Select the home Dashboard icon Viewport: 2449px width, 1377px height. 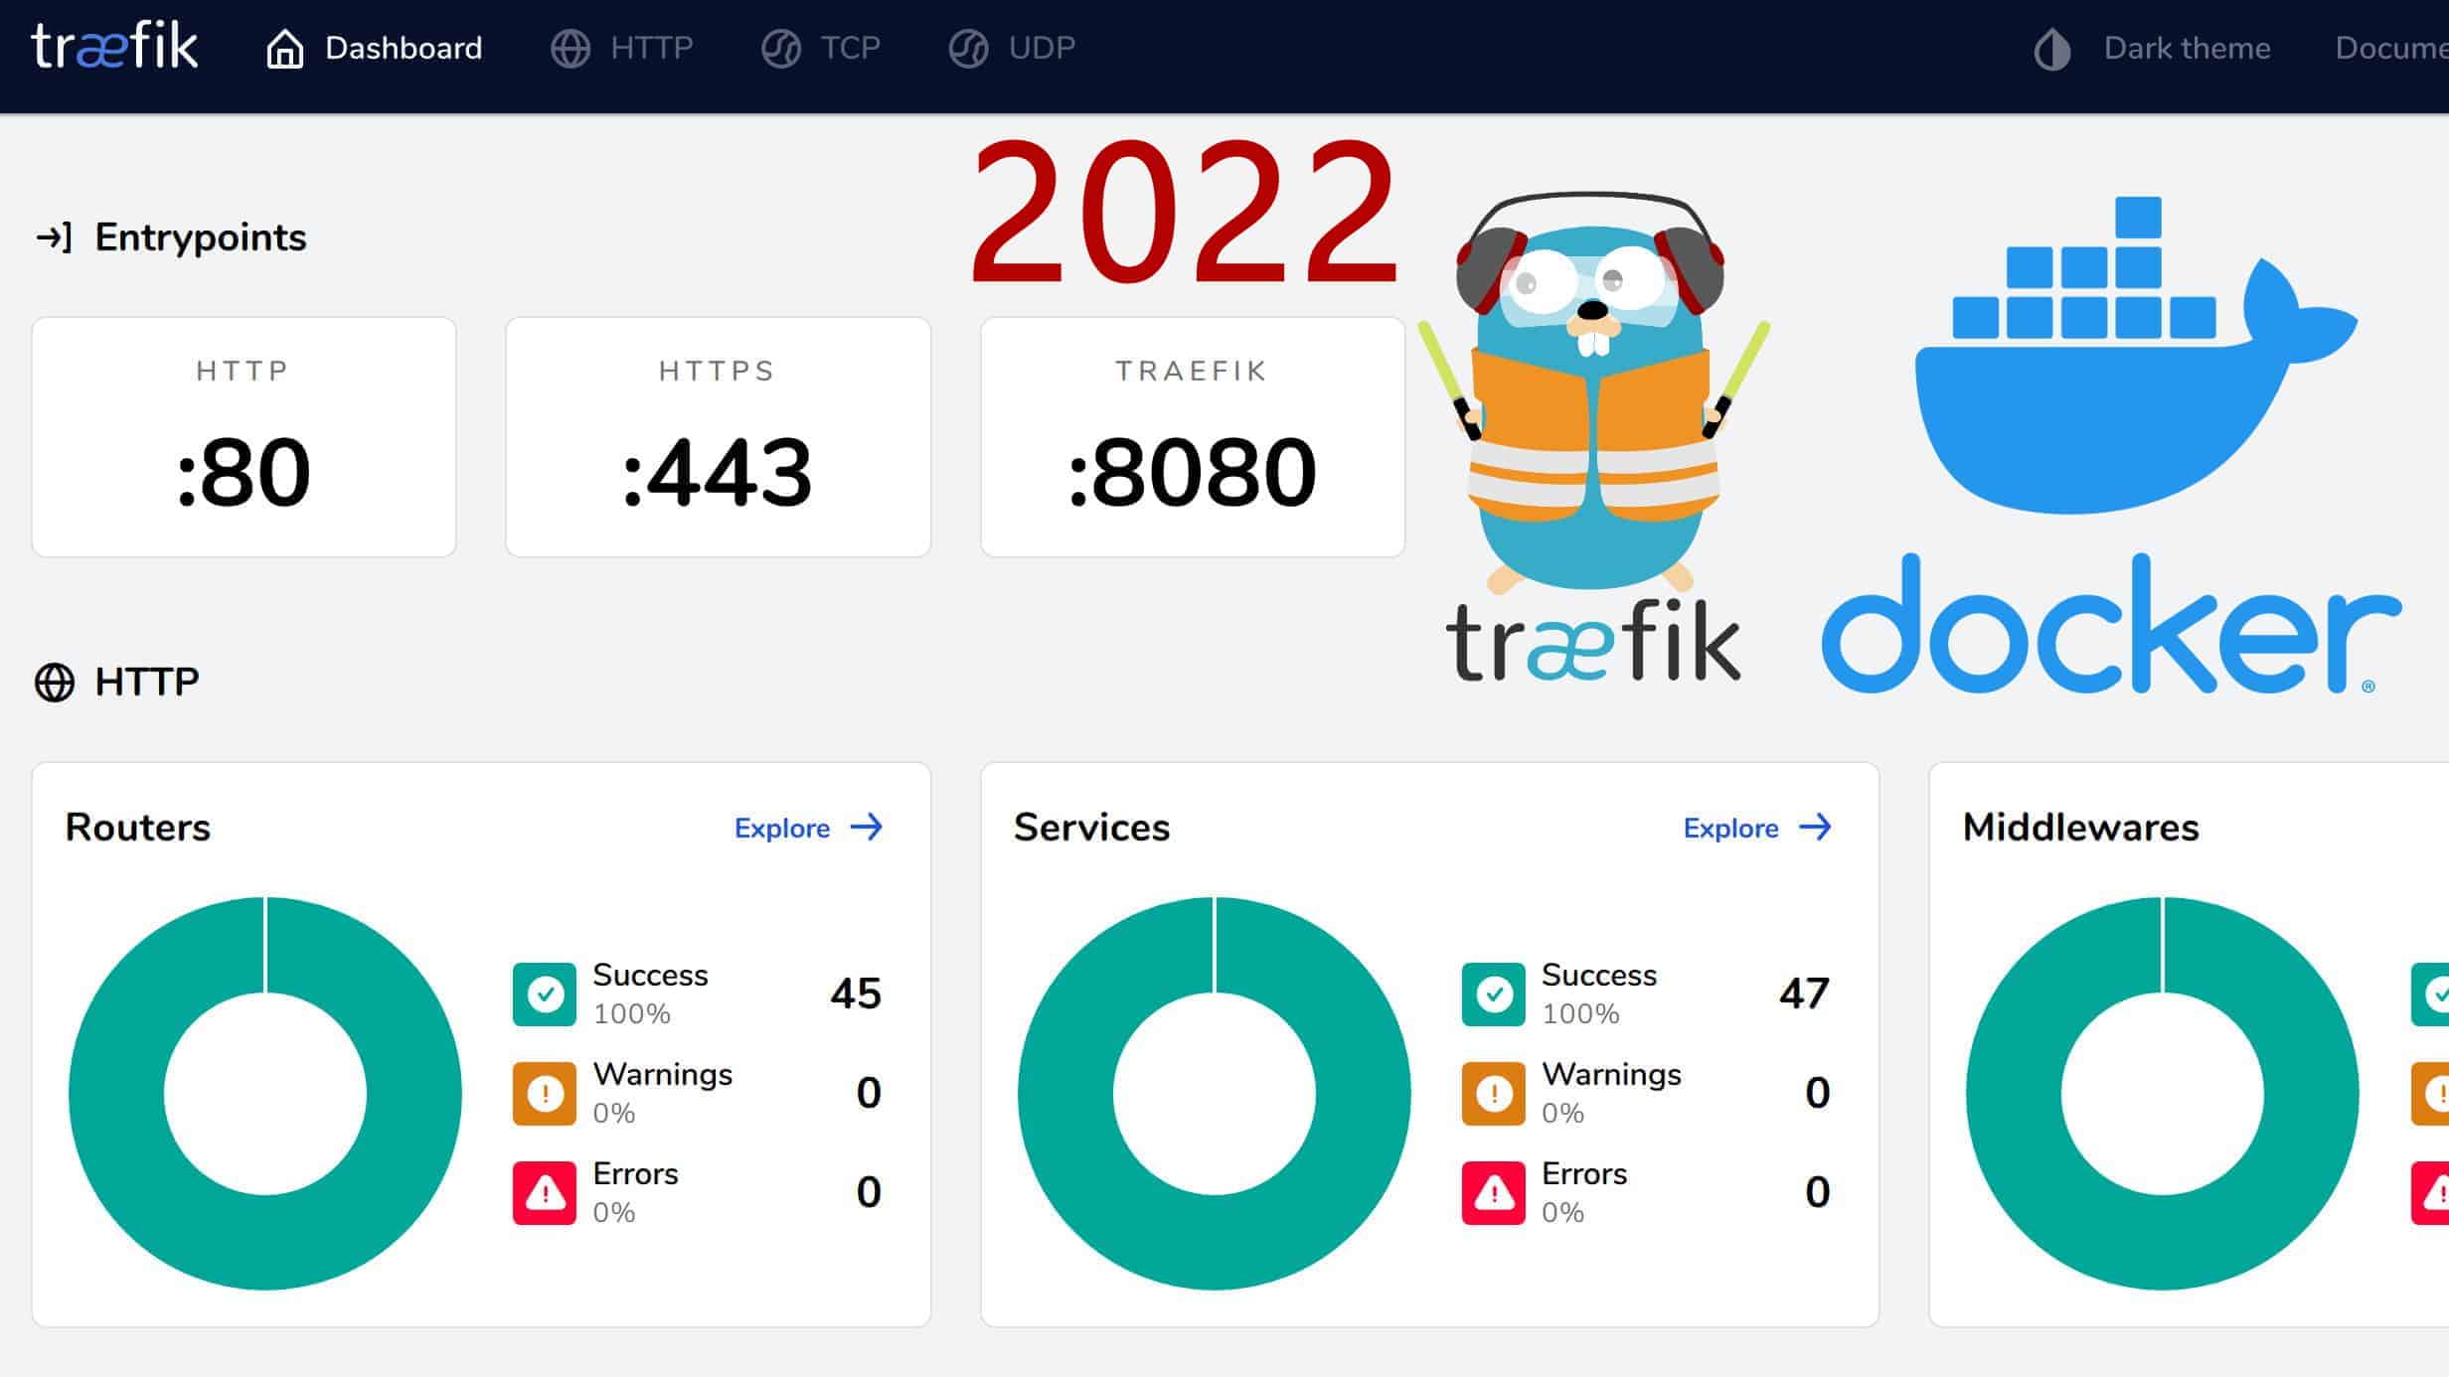(x=283, y=47)
